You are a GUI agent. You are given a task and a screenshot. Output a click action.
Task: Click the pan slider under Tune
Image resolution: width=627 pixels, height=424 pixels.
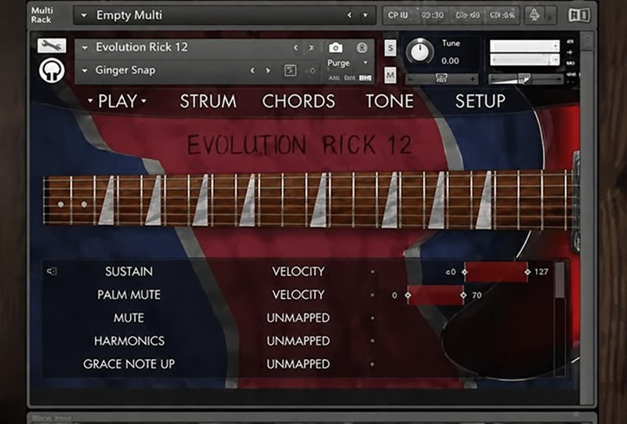tap(441, 79)
